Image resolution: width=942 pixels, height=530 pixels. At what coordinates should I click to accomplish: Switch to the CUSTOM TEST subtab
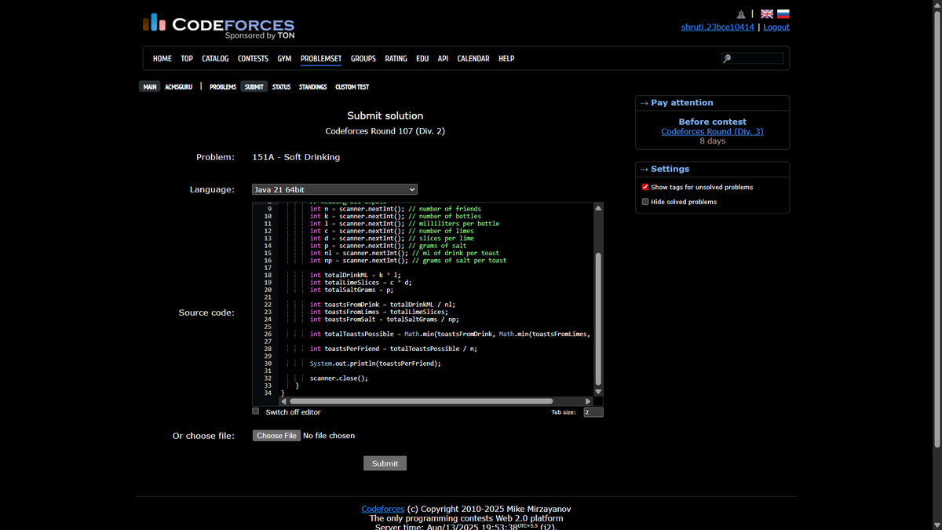click(352, 86)
